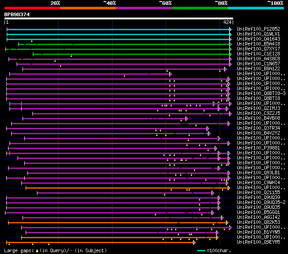Click the purple ~60% identity legend segment
The image size is (288, 254).
pos(144,8)
